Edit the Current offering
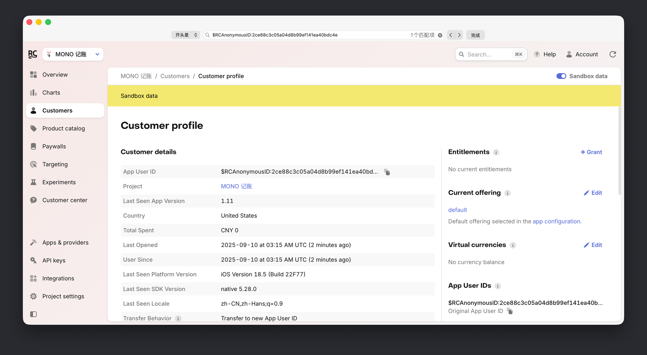Viewport: 647px width, 355px height. (593, 193)
